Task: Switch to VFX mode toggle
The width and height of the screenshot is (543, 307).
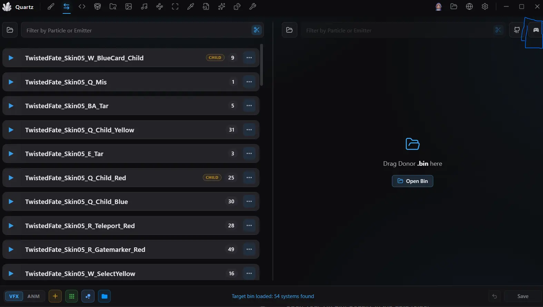Action: coord(14,296)
